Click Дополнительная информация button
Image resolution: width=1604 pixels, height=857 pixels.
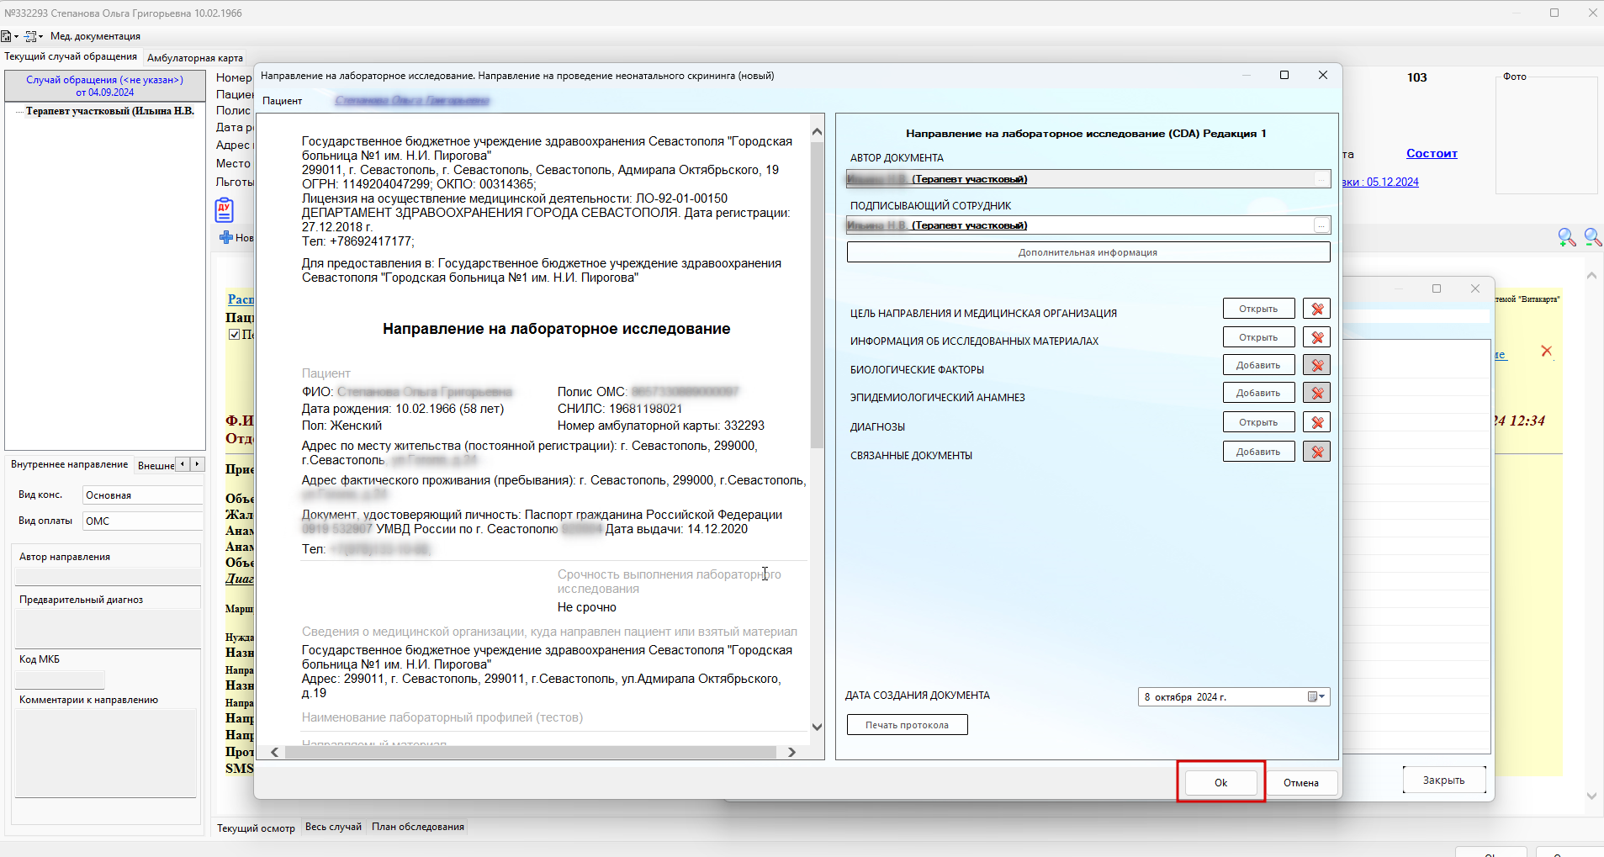click(x=1088, y=252)
